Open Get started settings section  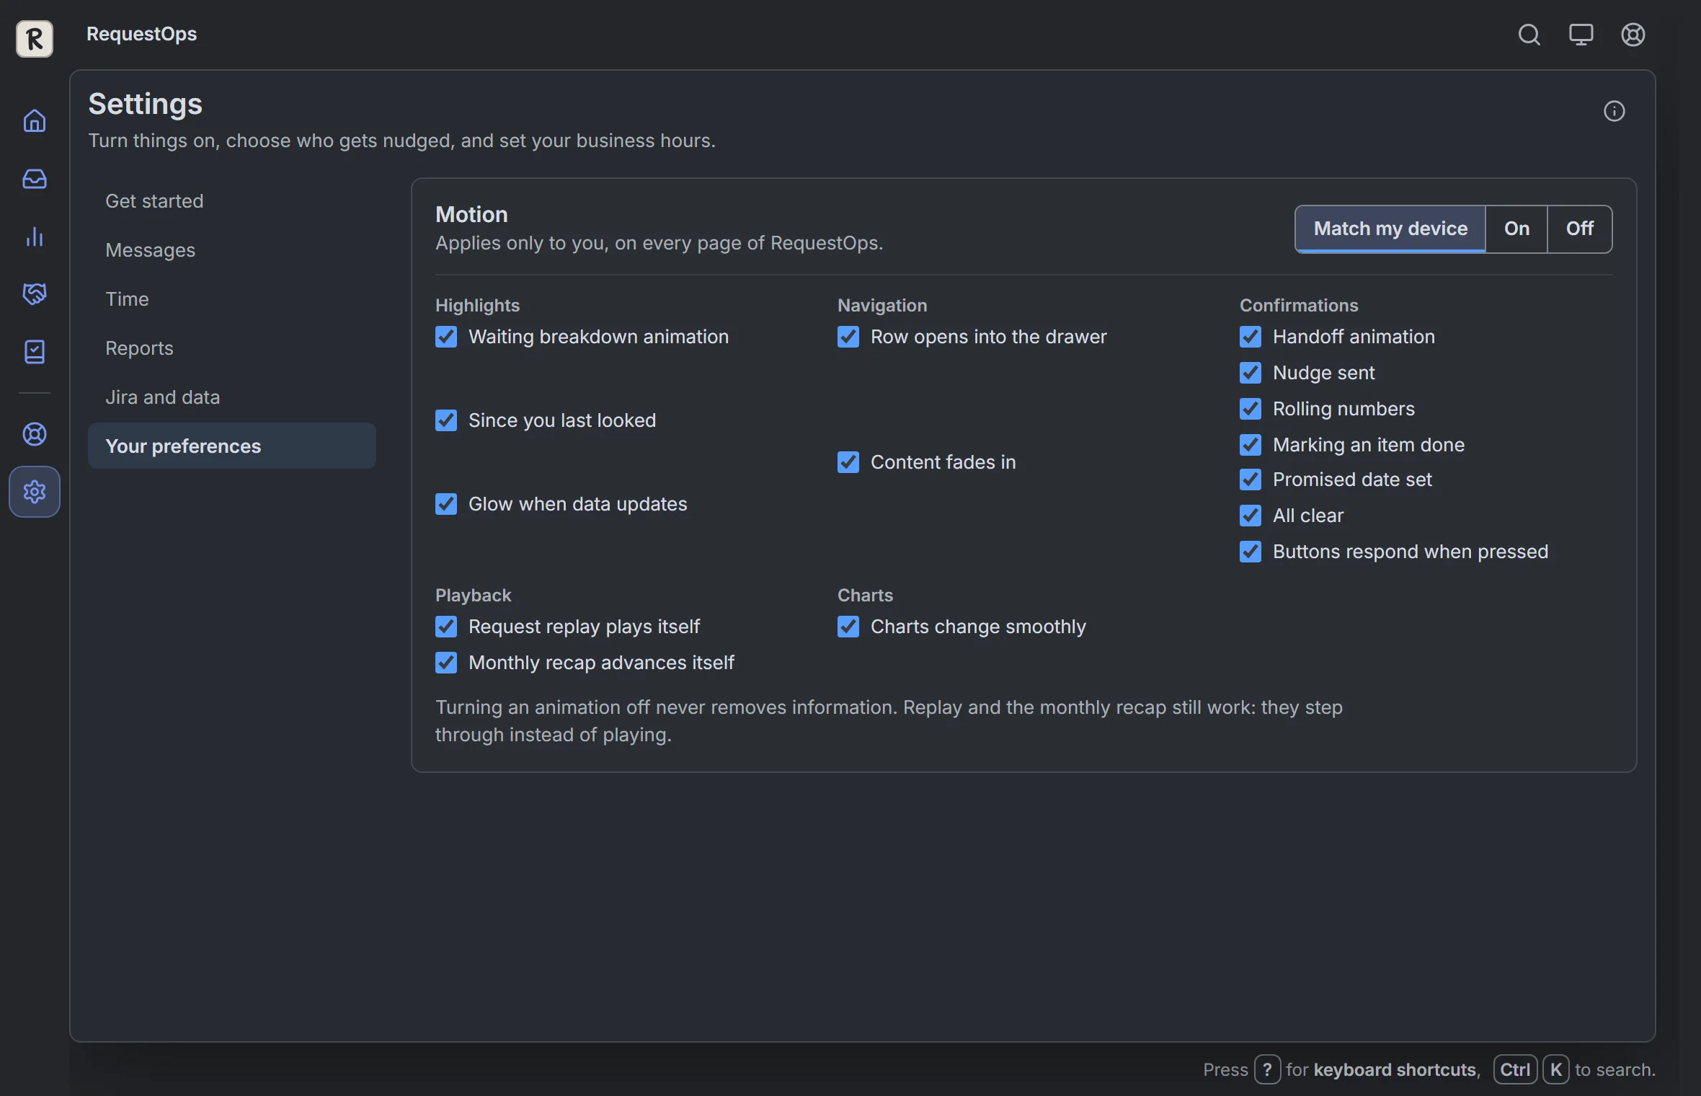point(232,201)
